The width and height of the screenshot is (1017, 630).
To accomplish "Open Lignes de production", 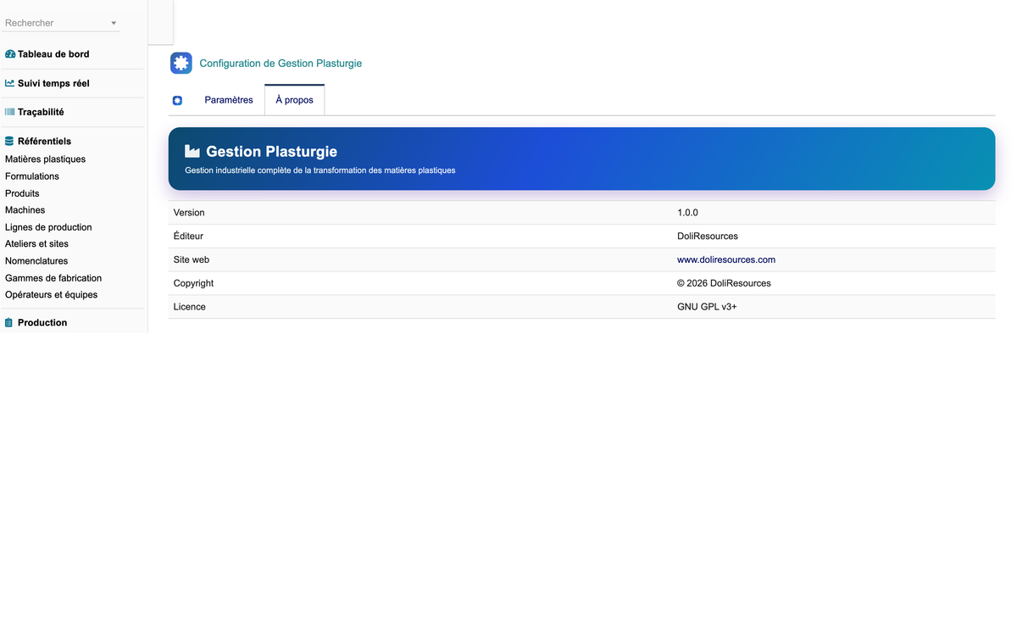I will 48,227.
